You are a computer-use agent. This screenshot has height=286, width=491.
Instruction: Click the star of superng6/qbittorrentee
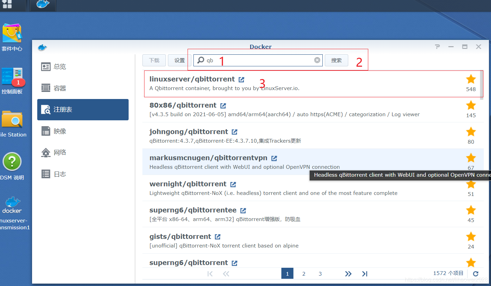pyautogui.click(x=471, y=210)
